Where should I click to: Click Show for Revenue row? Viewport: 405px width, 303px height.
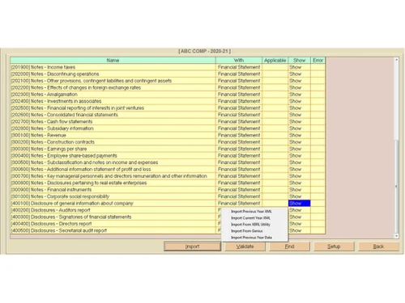[x=299, y=135]
